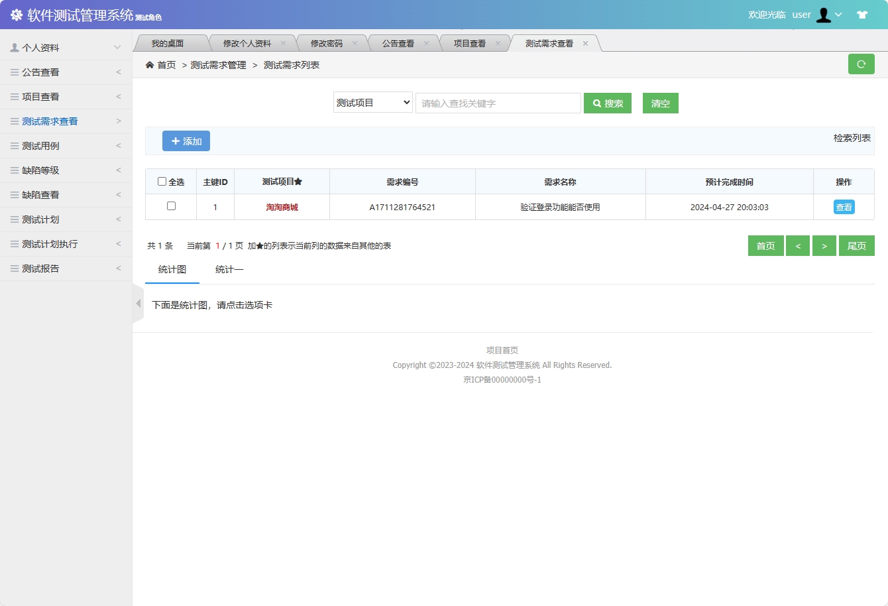This screenshot has width=888, height=606.
Task: Click the search magnifier on 搜索 button
Action: 596,103
